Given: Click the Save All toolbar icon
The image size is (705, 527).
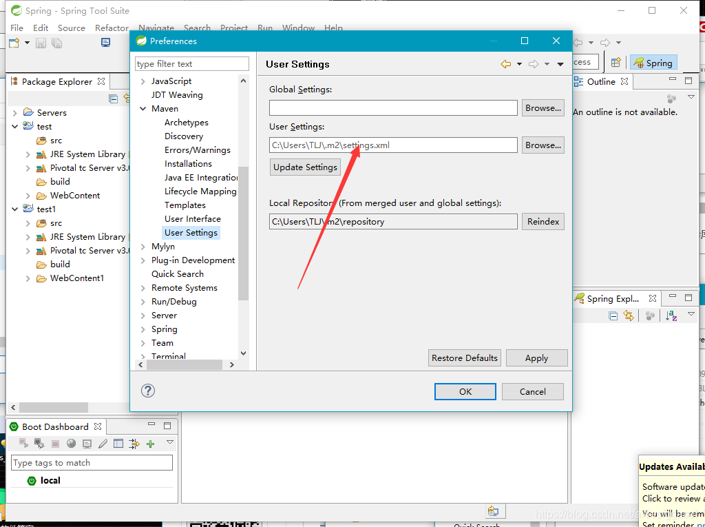Looking at the screenshot, I should (56, 43).
